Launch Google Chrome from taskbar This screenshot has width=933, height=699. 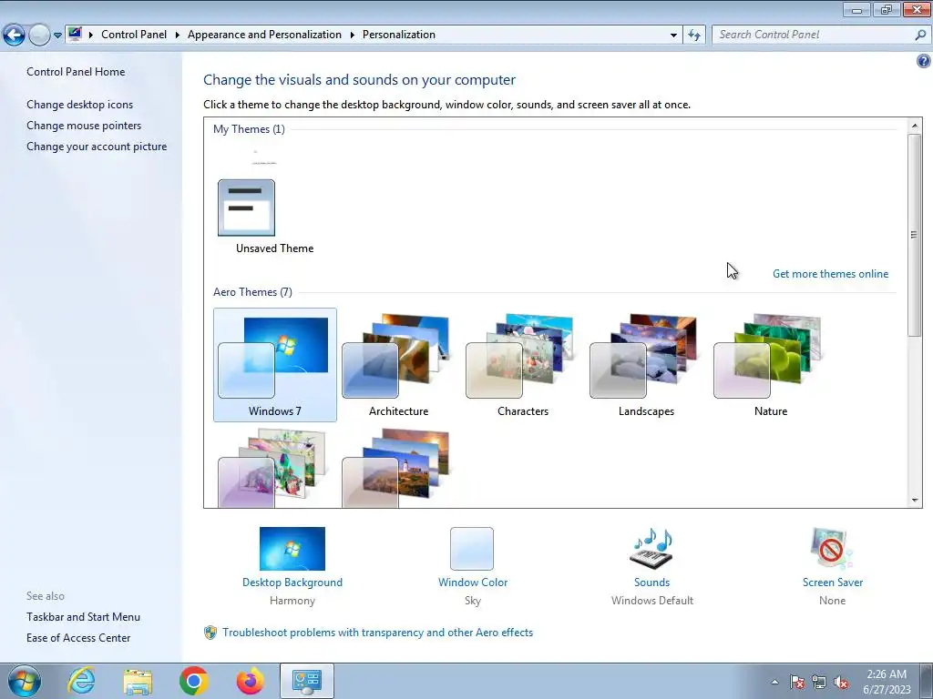pos(194,681)
